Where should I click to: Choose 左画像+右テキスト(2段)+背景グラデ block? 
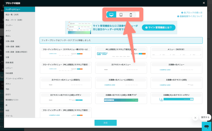pyautogui.click(x=121, y=98)
